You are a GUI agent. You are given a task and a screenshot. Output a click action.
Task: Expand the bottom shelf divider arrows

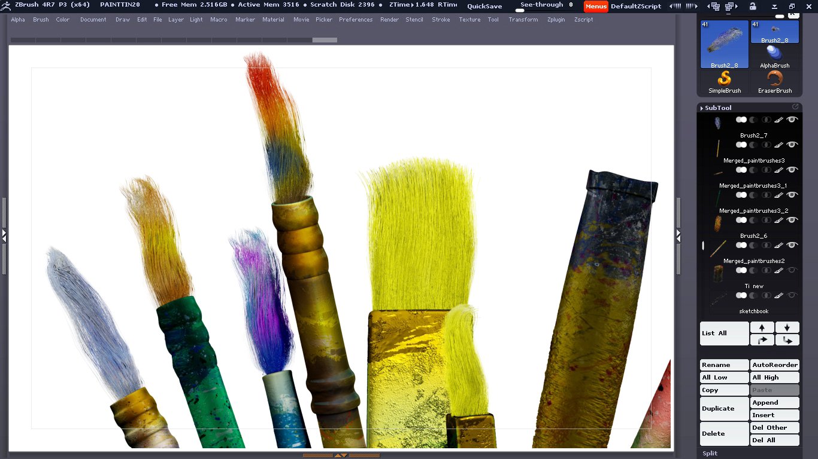[341, 455]
